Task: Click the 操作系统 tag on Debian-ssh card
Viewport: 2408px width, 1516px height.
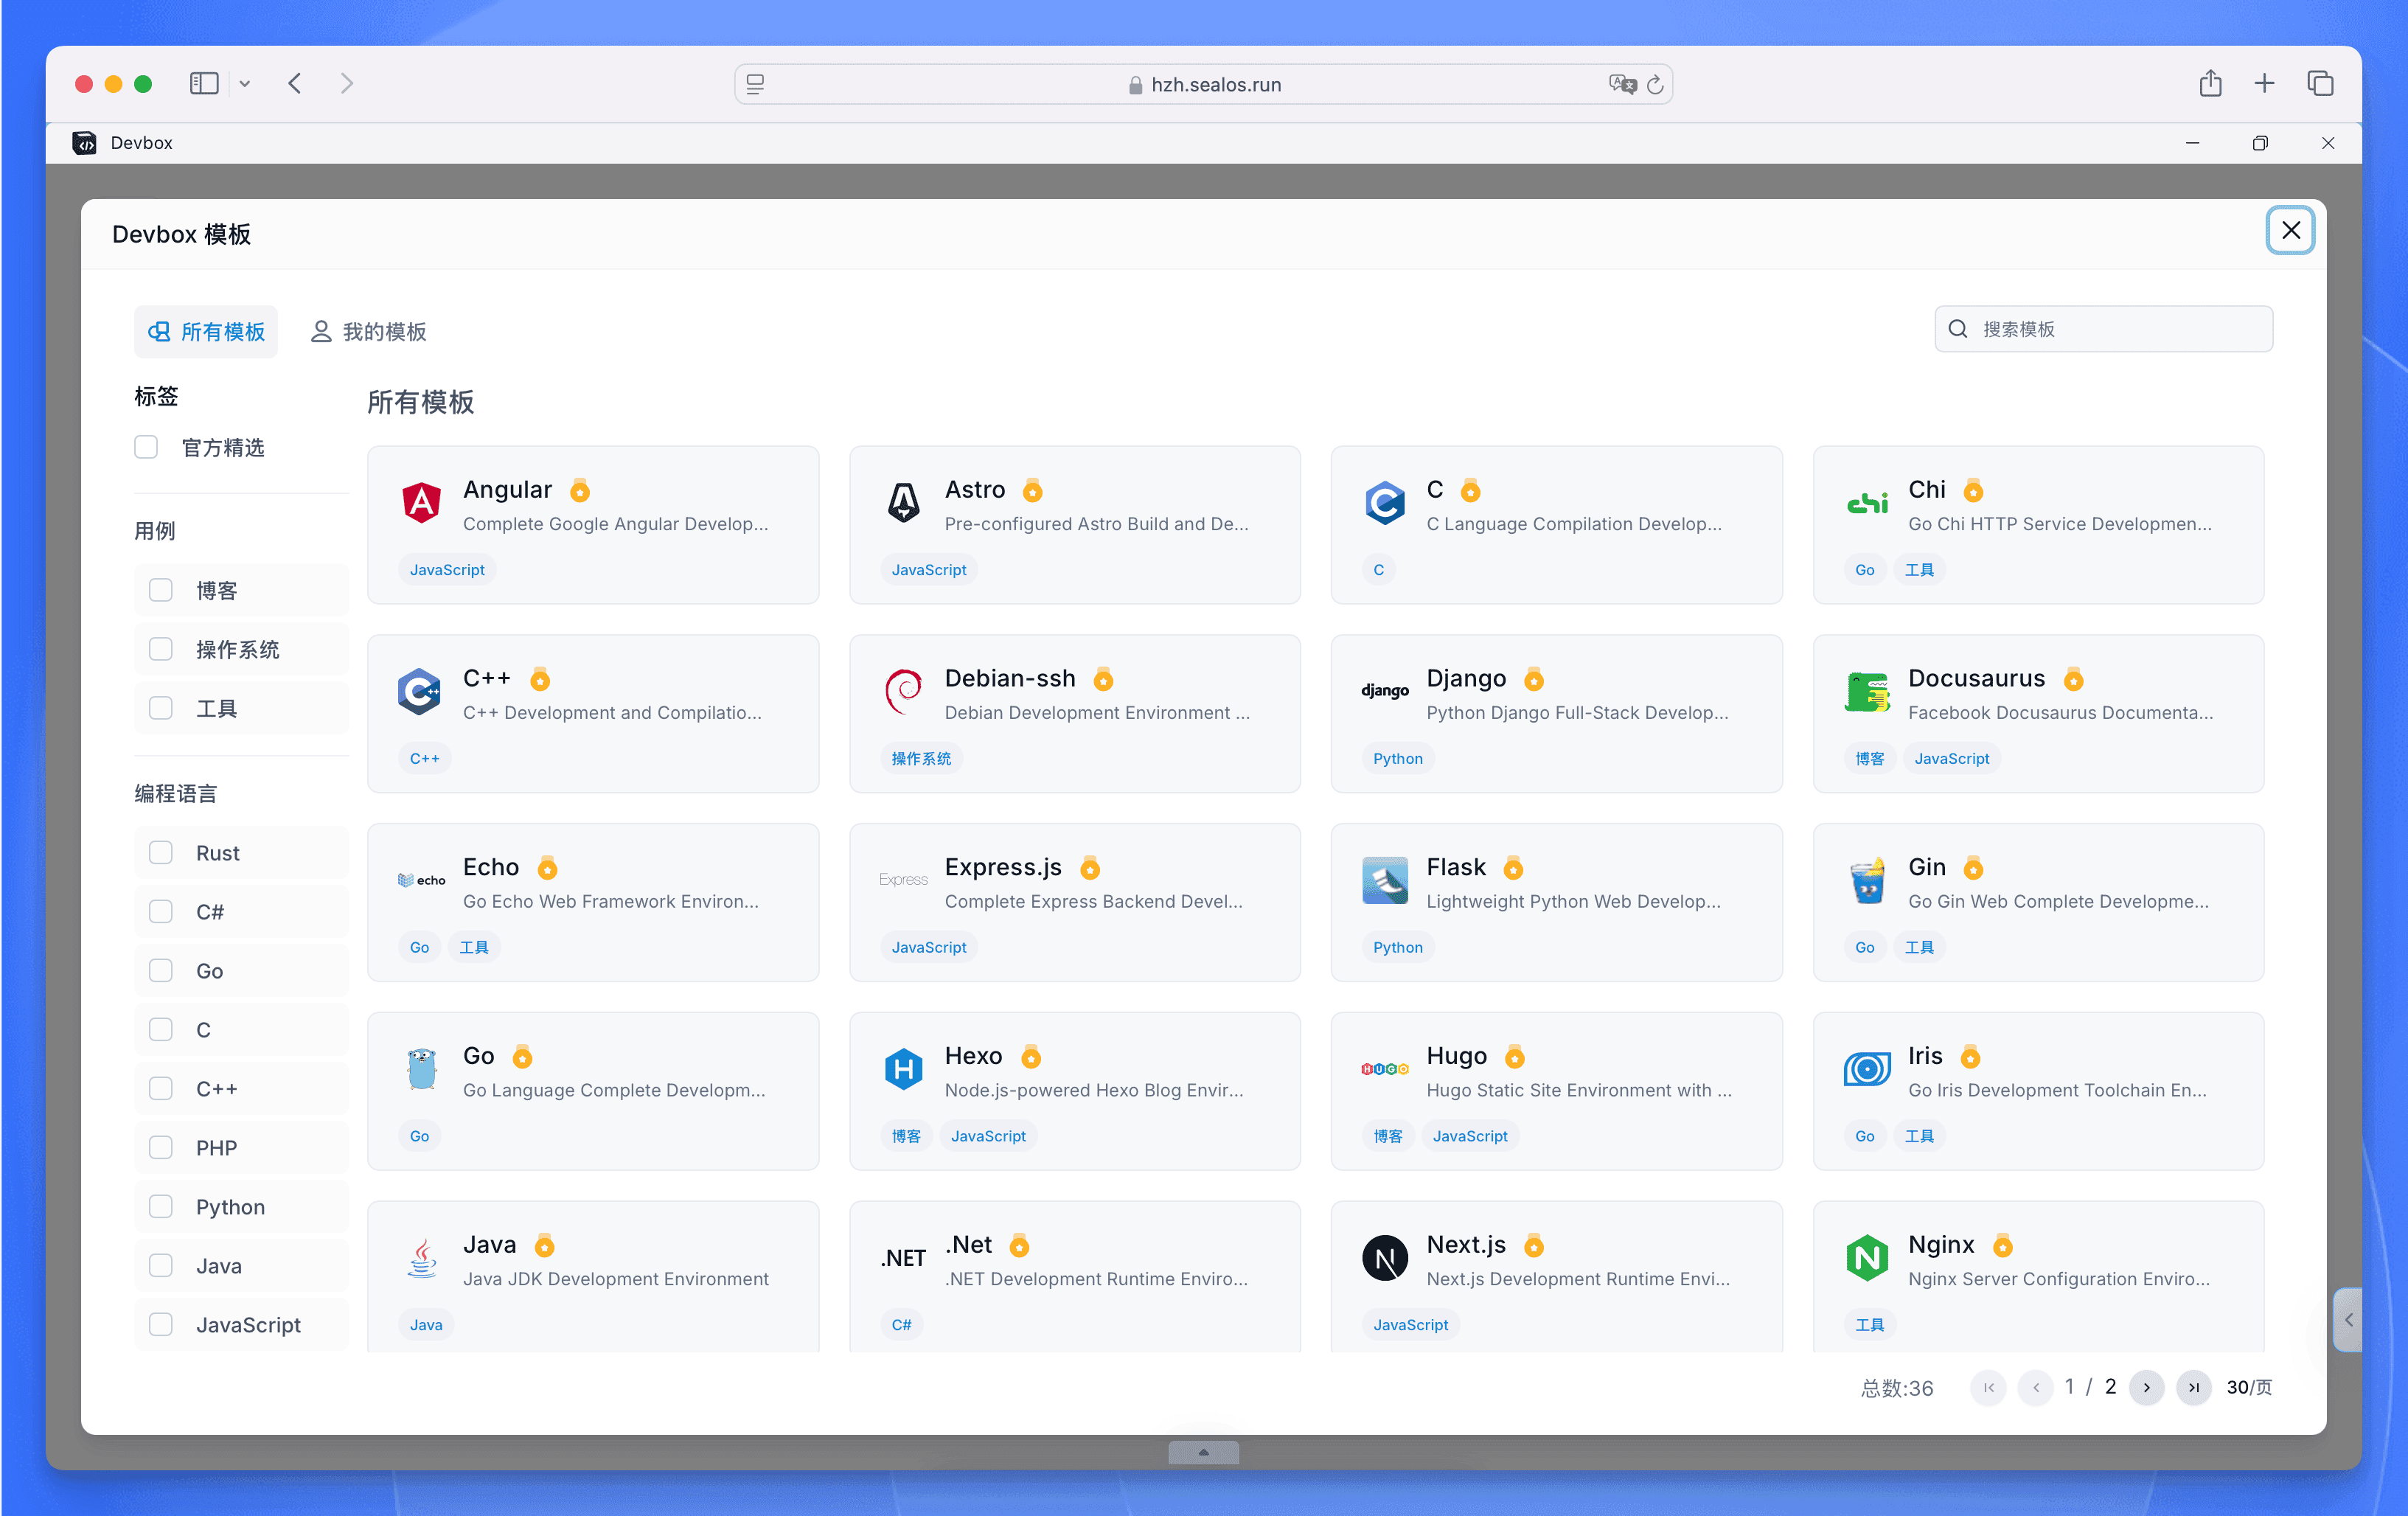Action: pos(921,758)
